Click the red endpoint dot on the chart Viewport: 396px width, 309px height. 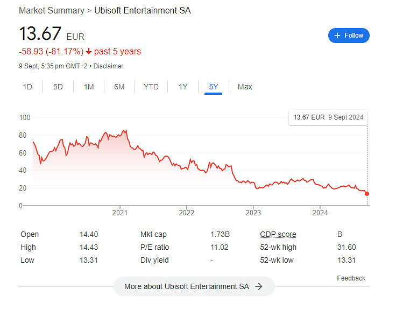[367, 194]
